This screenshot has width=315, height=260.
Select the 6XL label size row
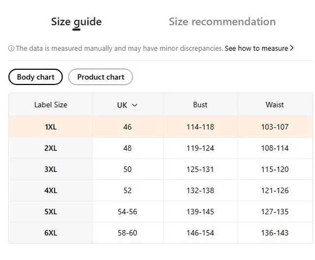[51, 233]
